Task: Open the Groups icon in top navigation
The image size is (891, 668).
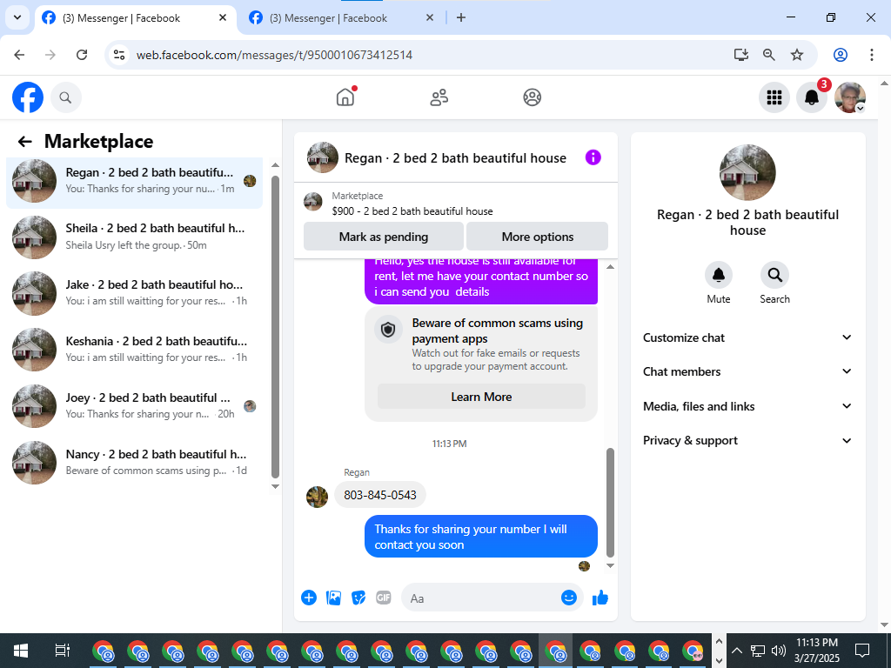Action: pos(532,97)
